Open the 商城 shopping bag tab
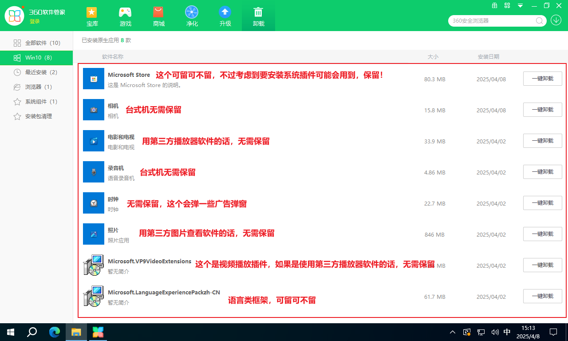The image size is (568, 341). pos(158,16)
